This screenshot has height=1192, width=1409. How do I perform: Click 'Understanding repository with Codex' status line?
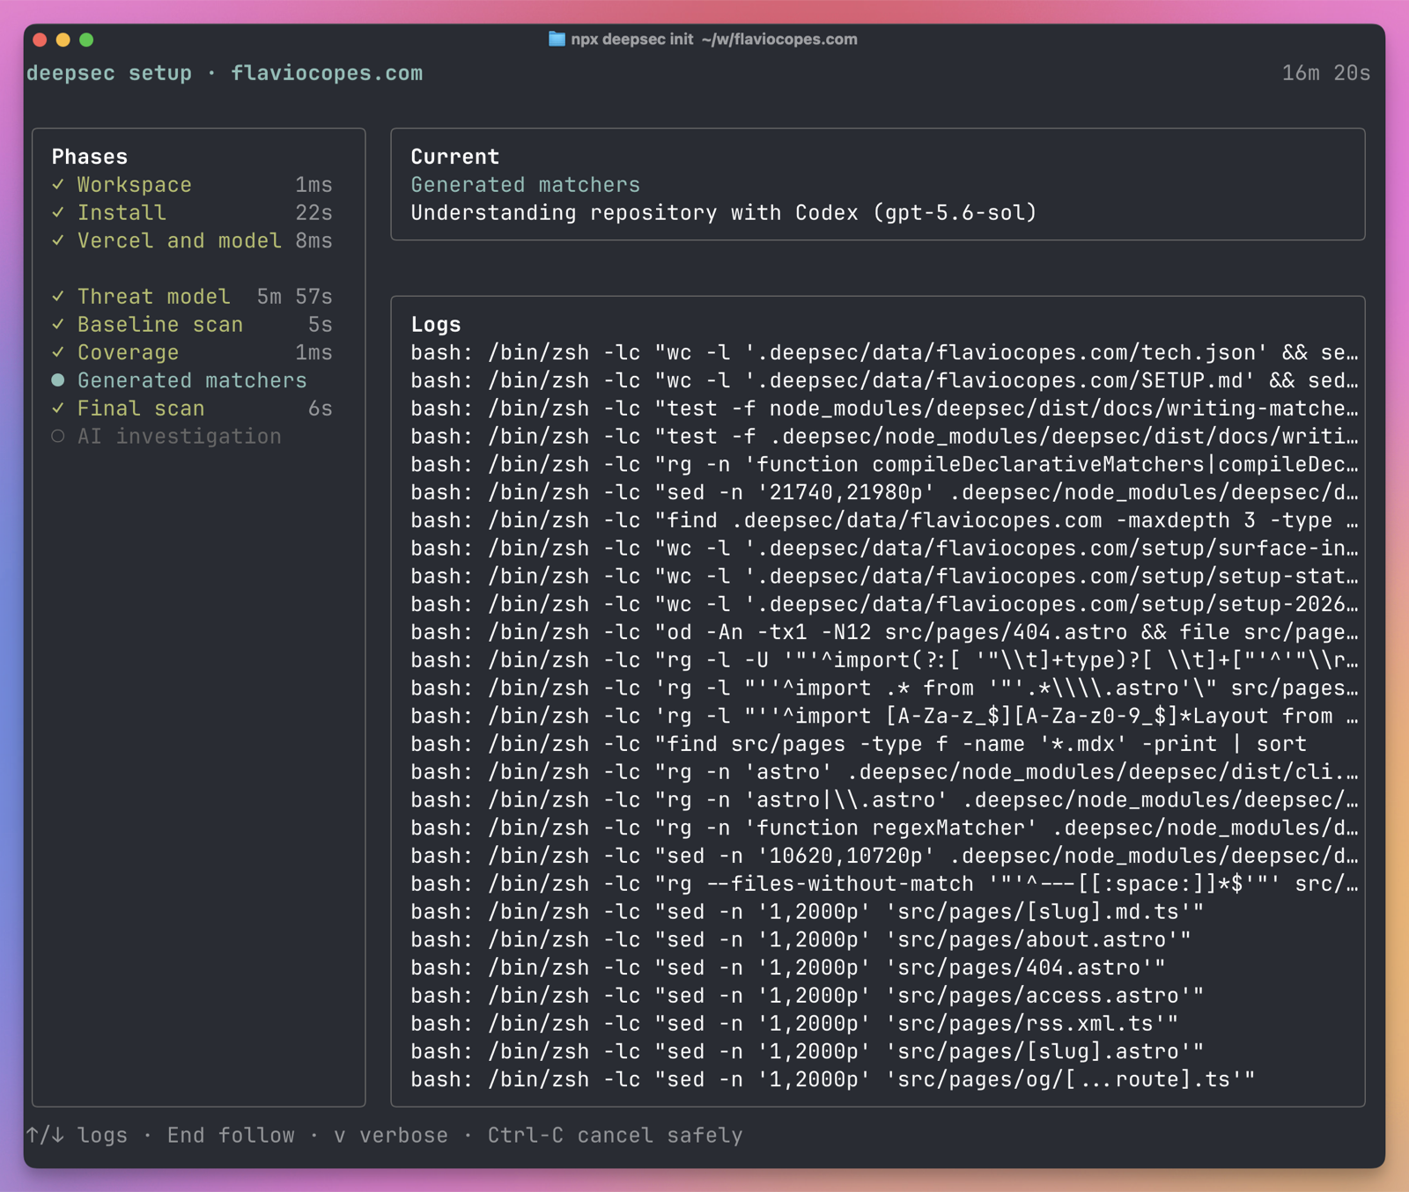tap(724, 213)
